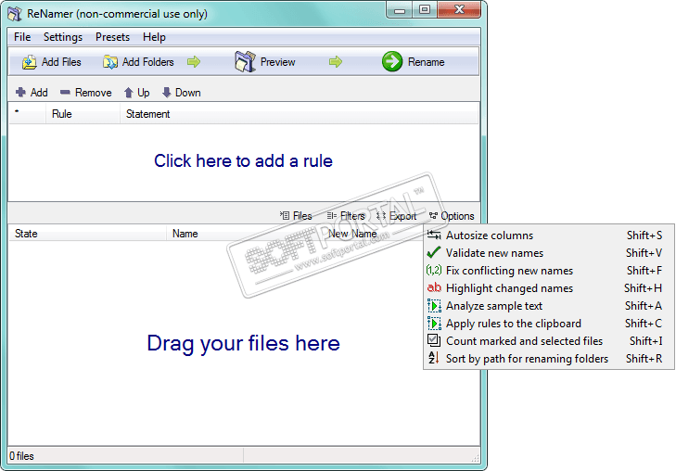Click the Analyze sample text icon

click(x=434, y=306)
